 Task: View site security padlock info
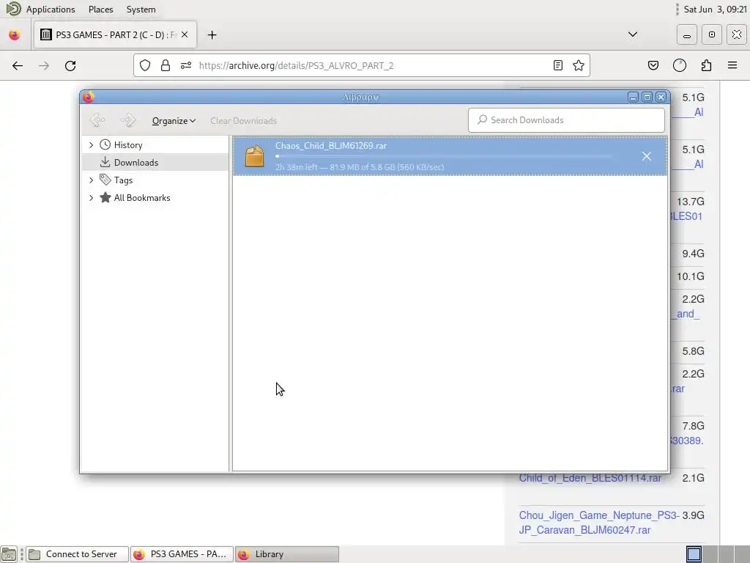[166, 65]
